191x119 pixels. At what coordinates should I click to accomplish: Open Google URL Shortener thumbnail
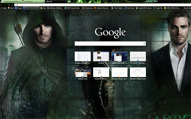click(x=101, y=72)
